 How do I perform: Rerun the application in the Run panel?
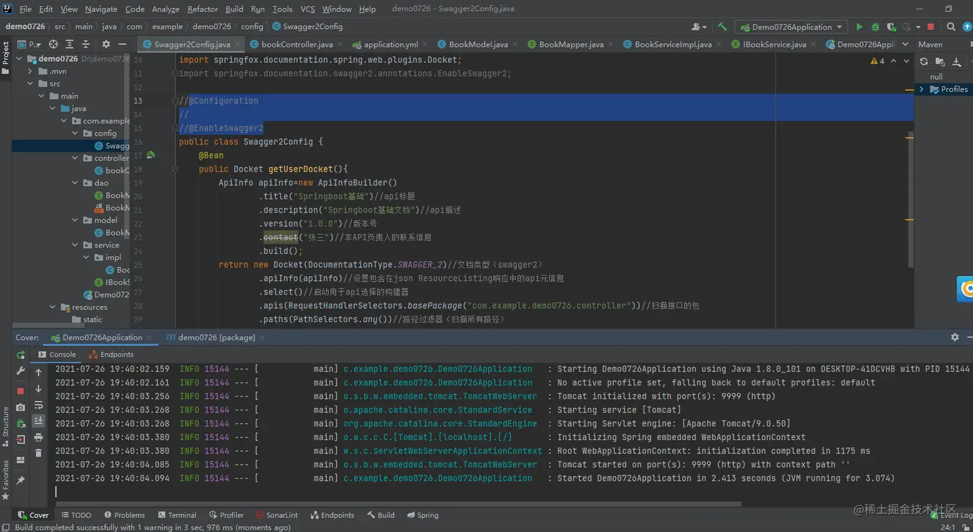click(x=21, y=355)
